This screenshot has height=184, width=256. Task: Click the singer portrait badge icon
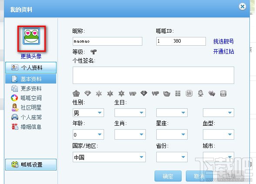pos(200,94)
